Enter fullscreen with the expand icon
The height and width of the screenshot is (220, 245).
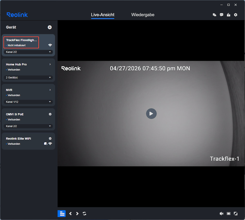pos(235,214)
